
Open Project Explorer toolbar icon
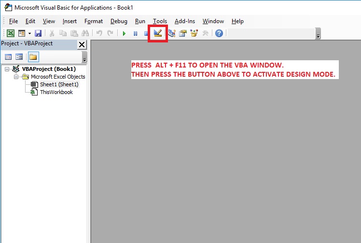click(172, 33)
